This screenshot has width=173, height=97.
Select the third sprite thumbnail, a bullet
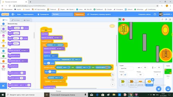tap(140, 82)
